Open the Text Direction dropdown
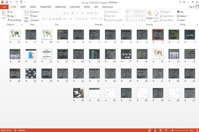199x132 pixels. pyautogui.click(x=111, y=12)
